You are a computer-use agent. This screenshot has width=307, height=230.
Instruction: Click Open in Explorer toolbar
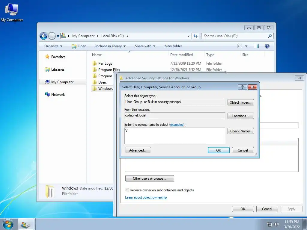79,46
